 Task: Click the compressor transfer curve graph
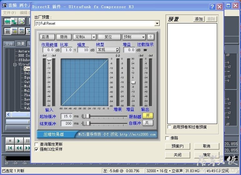click(x=85, y=82)
